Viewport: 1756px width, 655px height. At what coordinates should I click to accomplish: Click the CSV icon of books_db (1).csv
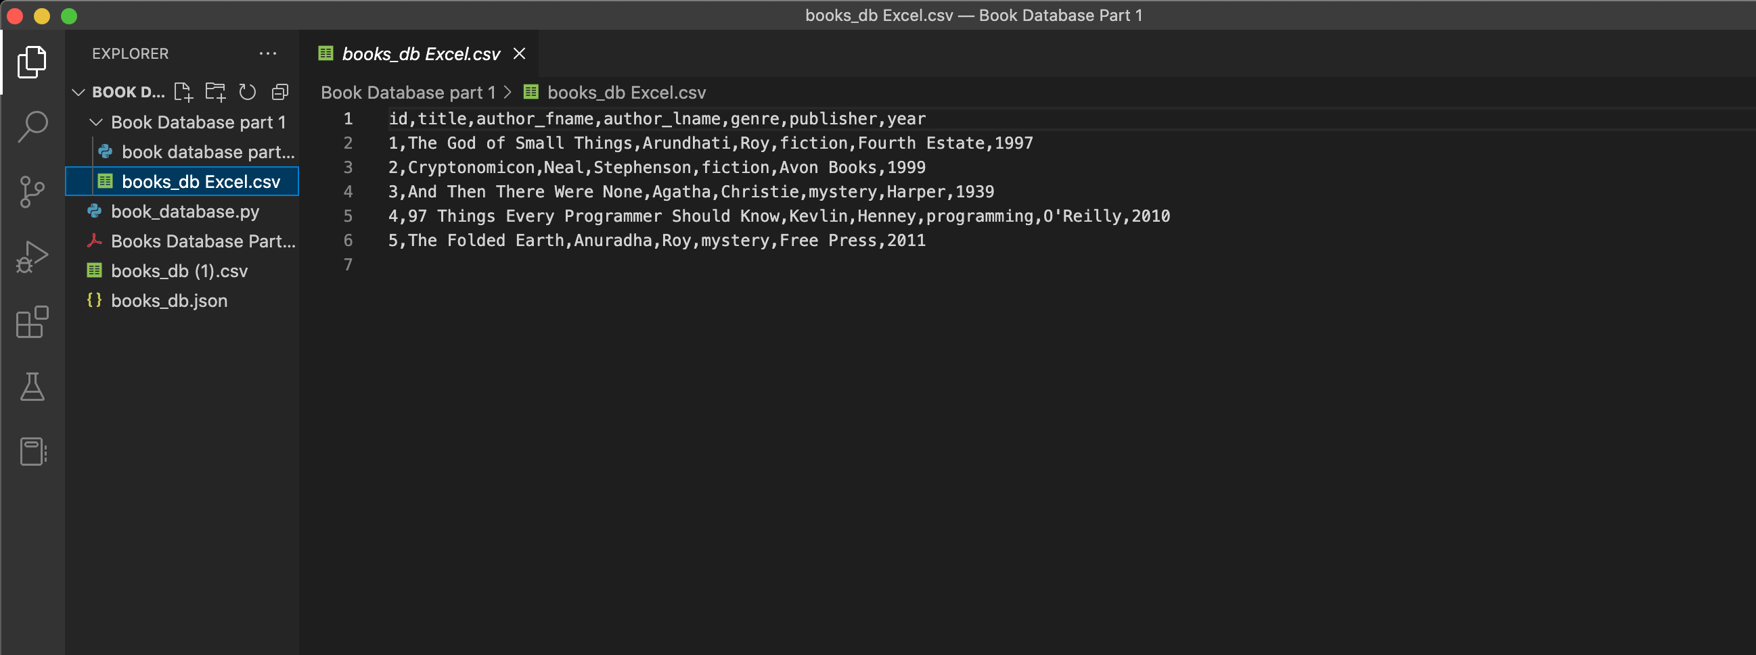point(94,270)
